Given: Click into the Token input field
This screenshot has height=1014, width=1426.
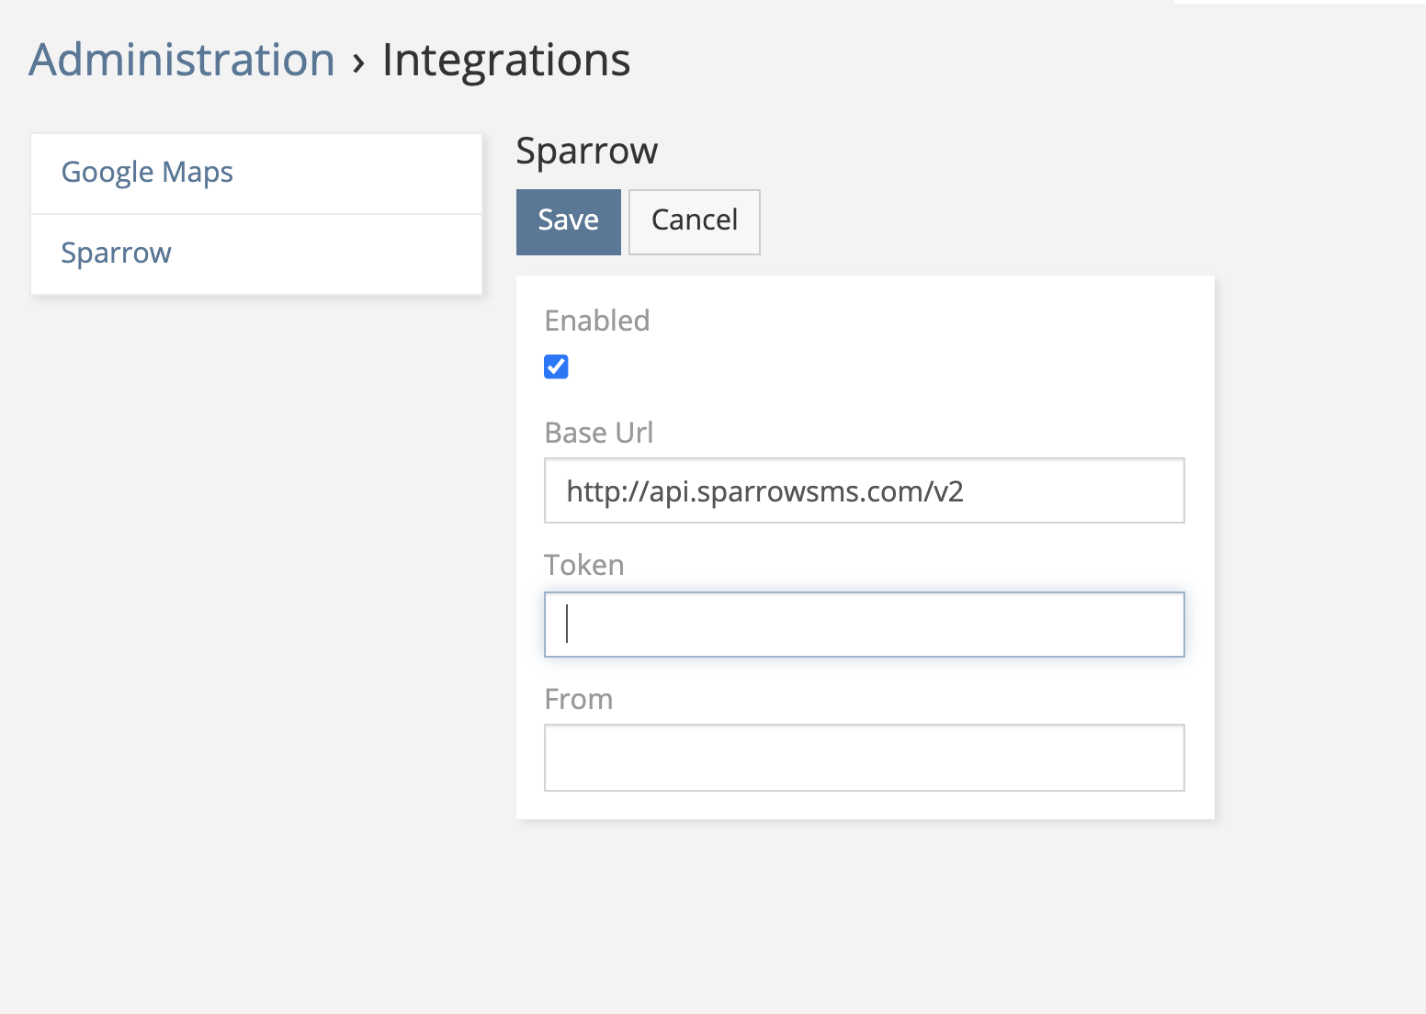Looking at the screenshot, I should click(x=864, y=625).
